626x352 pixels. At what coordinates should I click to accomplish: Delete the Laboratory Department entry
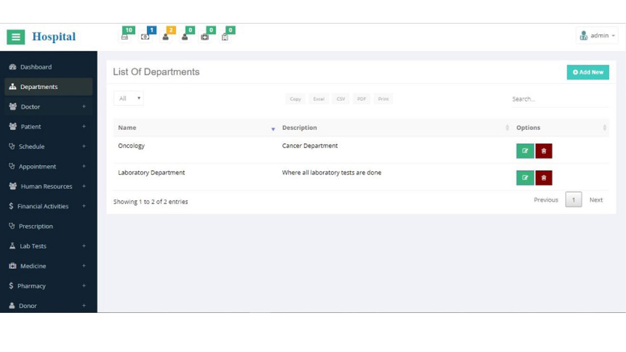pyautogui.click(x=543, y=177)
